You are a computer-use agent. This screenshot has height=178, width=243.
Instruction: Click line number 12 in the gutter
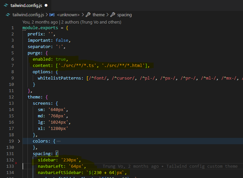[11, 97]
